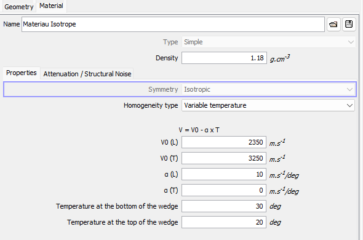Open the Type Simple dropdown
The height and width of the screenshot is (240, 363).
coord(268,42)
